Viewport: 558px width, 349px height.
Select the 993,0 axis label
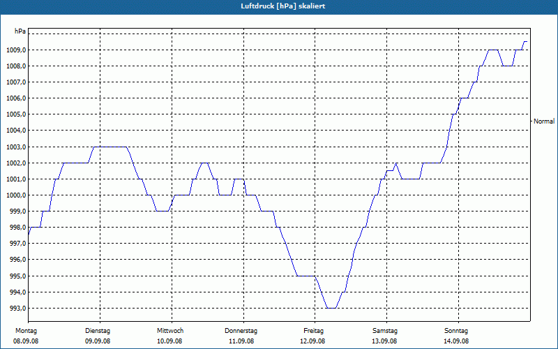(17, 308)
